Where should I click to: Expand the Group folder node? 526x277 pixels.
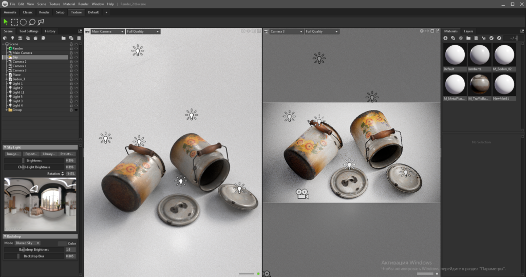click(6, 110)
